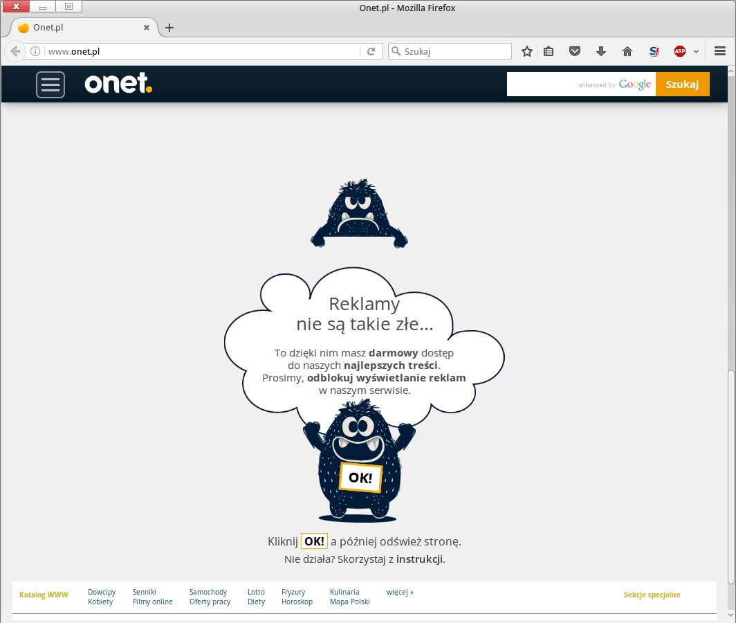736x623 pixels.
Task: Open Adblock Plus ABP icon
Action: click(x=680, y=51)
